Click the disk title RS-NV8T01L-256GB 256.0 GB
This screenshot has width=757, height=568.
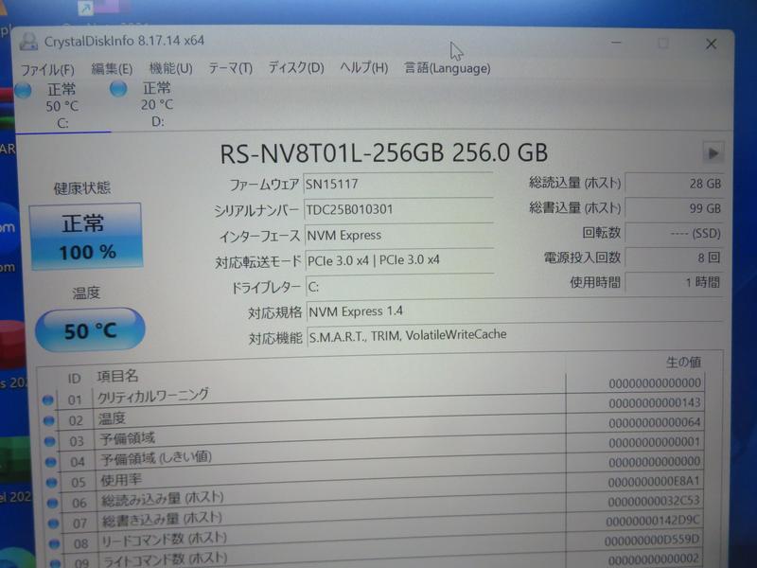384,153
